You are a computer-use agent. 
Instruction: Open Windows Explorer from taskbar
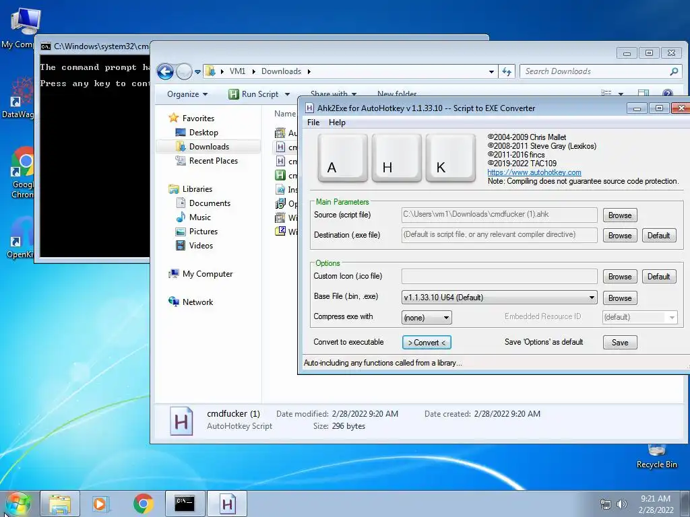point(60,504)
